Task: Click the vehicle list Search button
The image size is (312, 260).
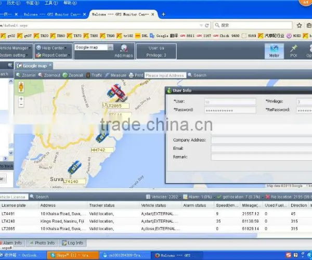Action: 39,197
